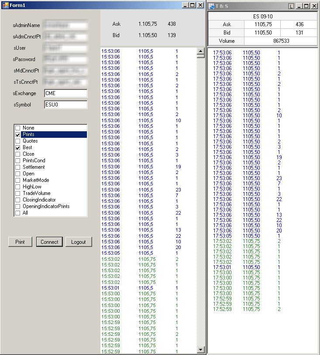Click the Logout button

(79, 242)
